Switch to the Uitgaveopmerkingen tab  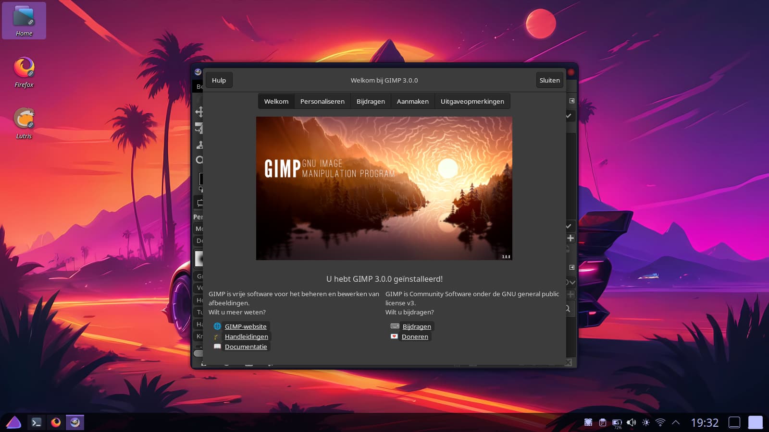[472, 101]
